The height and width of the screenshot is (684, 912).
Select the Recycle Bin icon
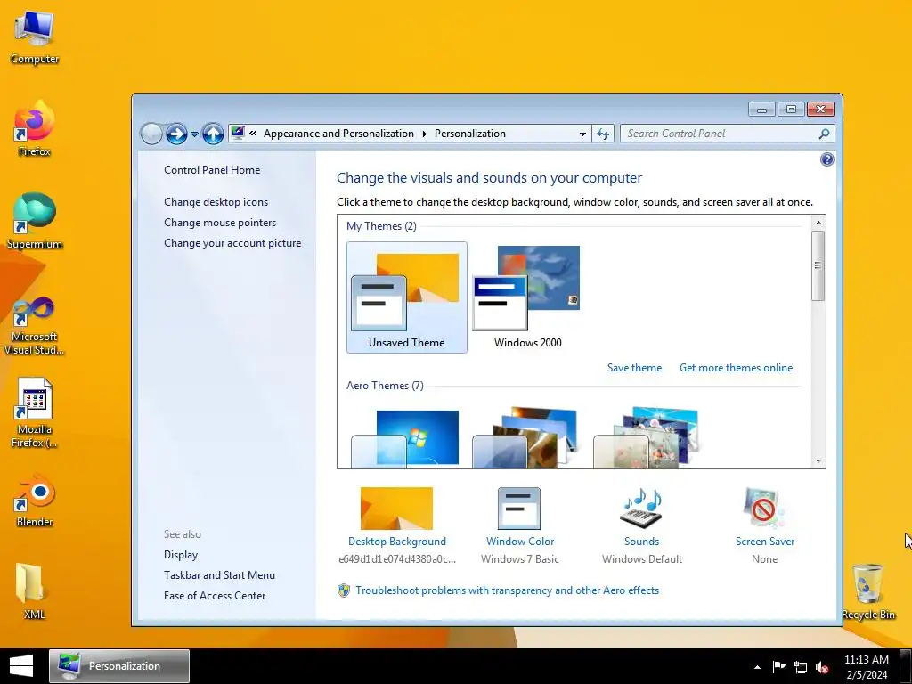click(x=868, y=592)
